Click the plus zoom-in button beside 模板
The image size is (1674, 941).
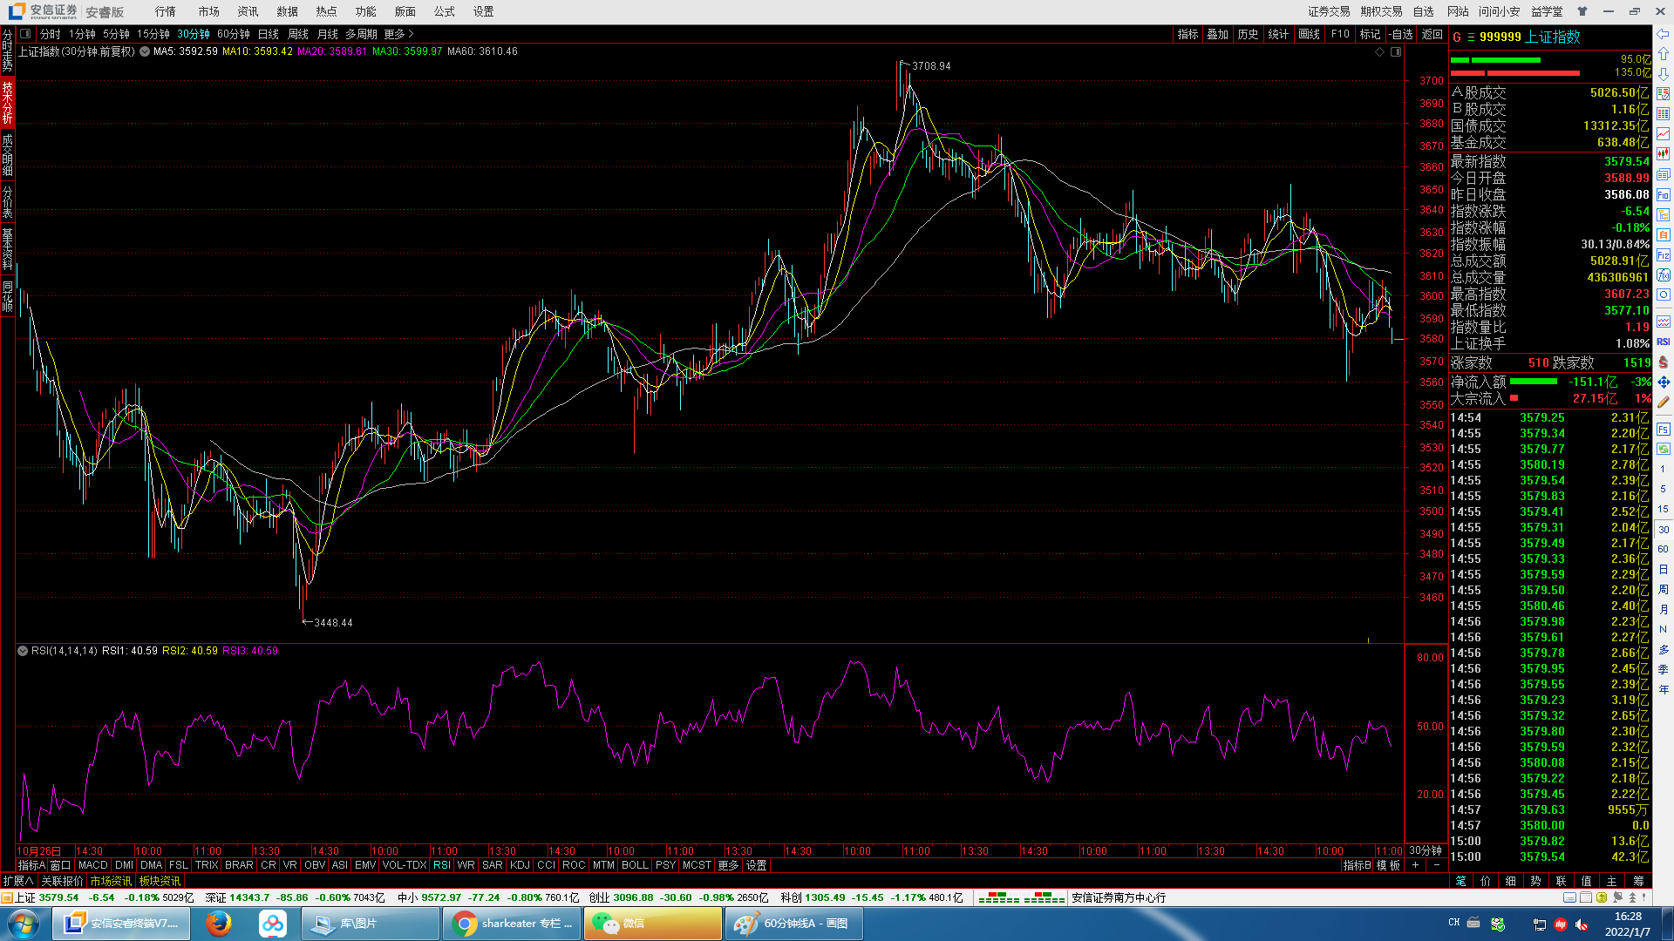pos(1415,865)
